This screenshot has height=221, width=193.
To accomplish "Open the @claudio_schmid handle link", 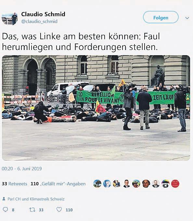I will (x=39, y=21).
